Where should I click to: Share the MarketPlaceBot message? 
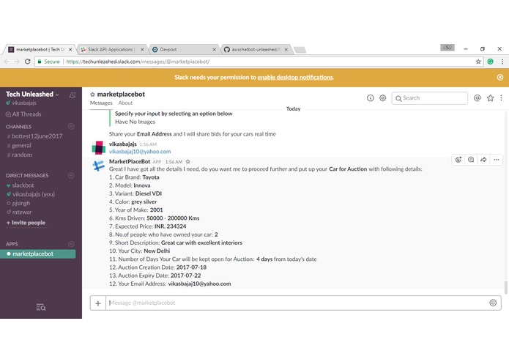(483, 160)
